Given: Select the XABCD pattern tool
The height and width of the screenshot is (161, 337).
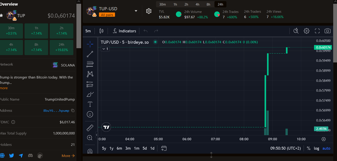Looking at the screenshot, I should pos(90,74).
